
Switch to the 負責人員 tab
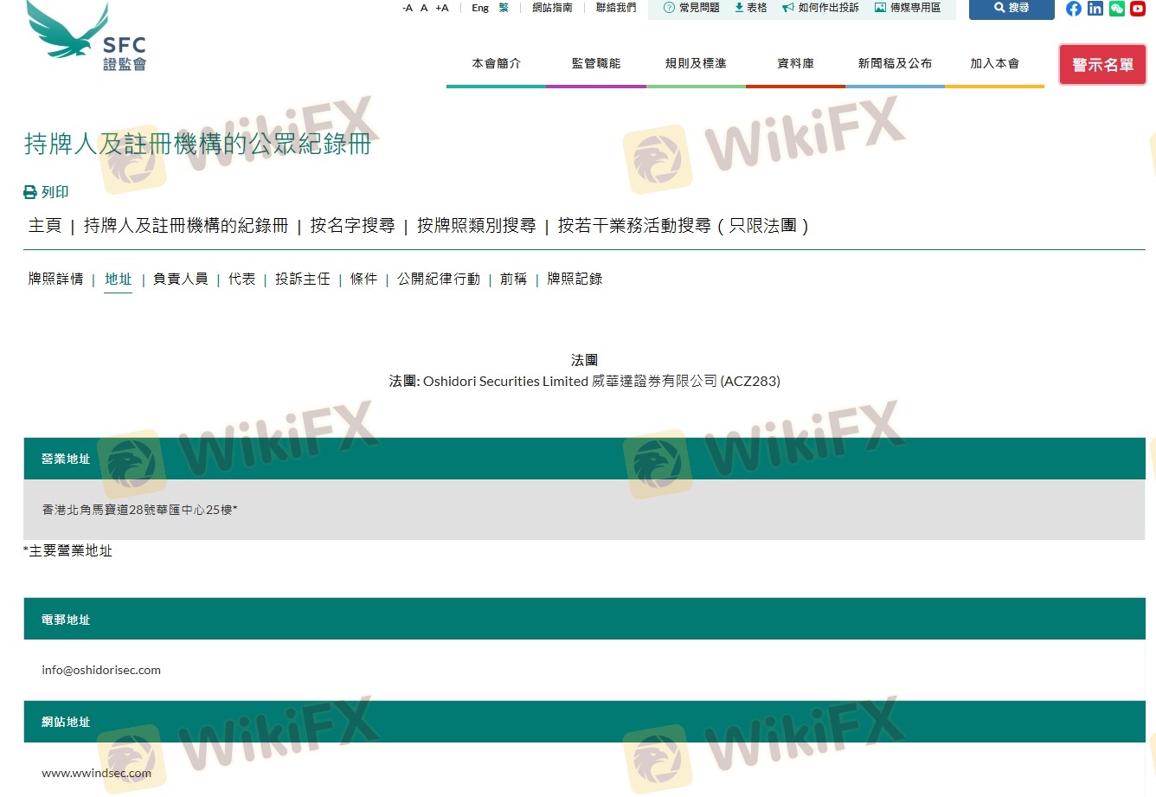[180, 279]
